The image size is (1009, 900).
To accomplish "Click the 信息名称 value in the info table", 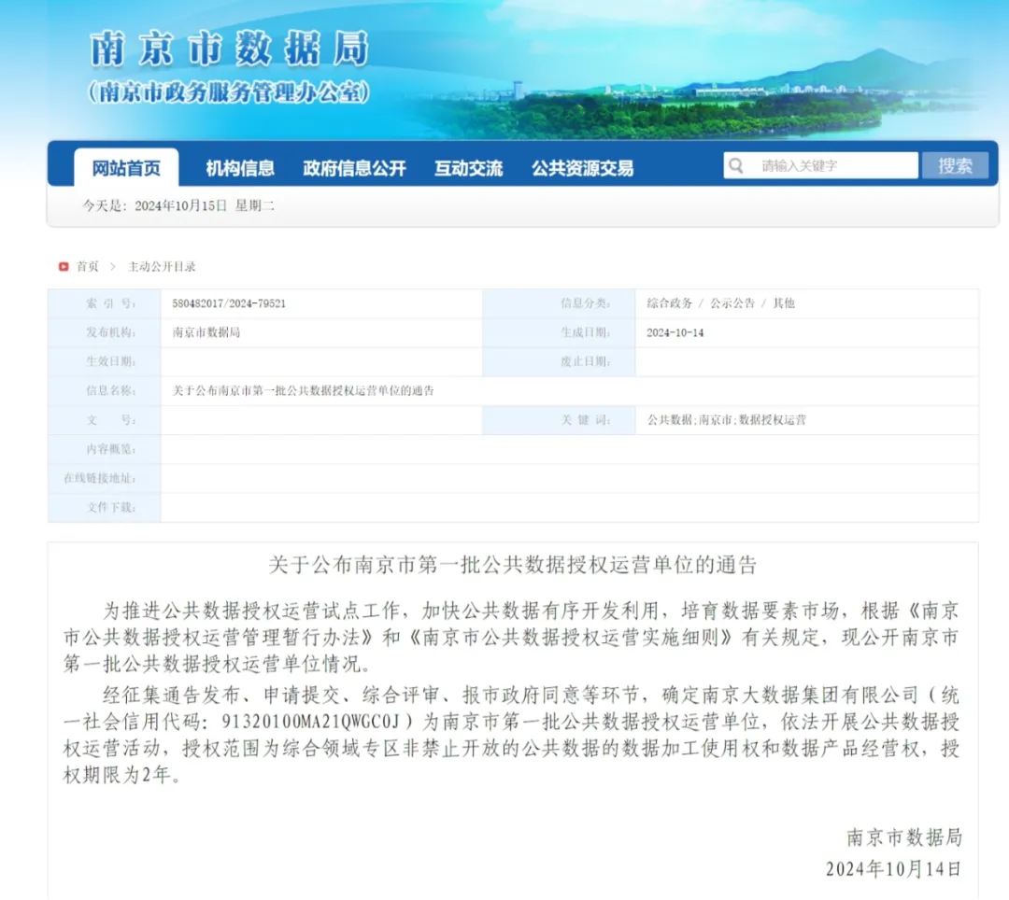I will (304, 390).
